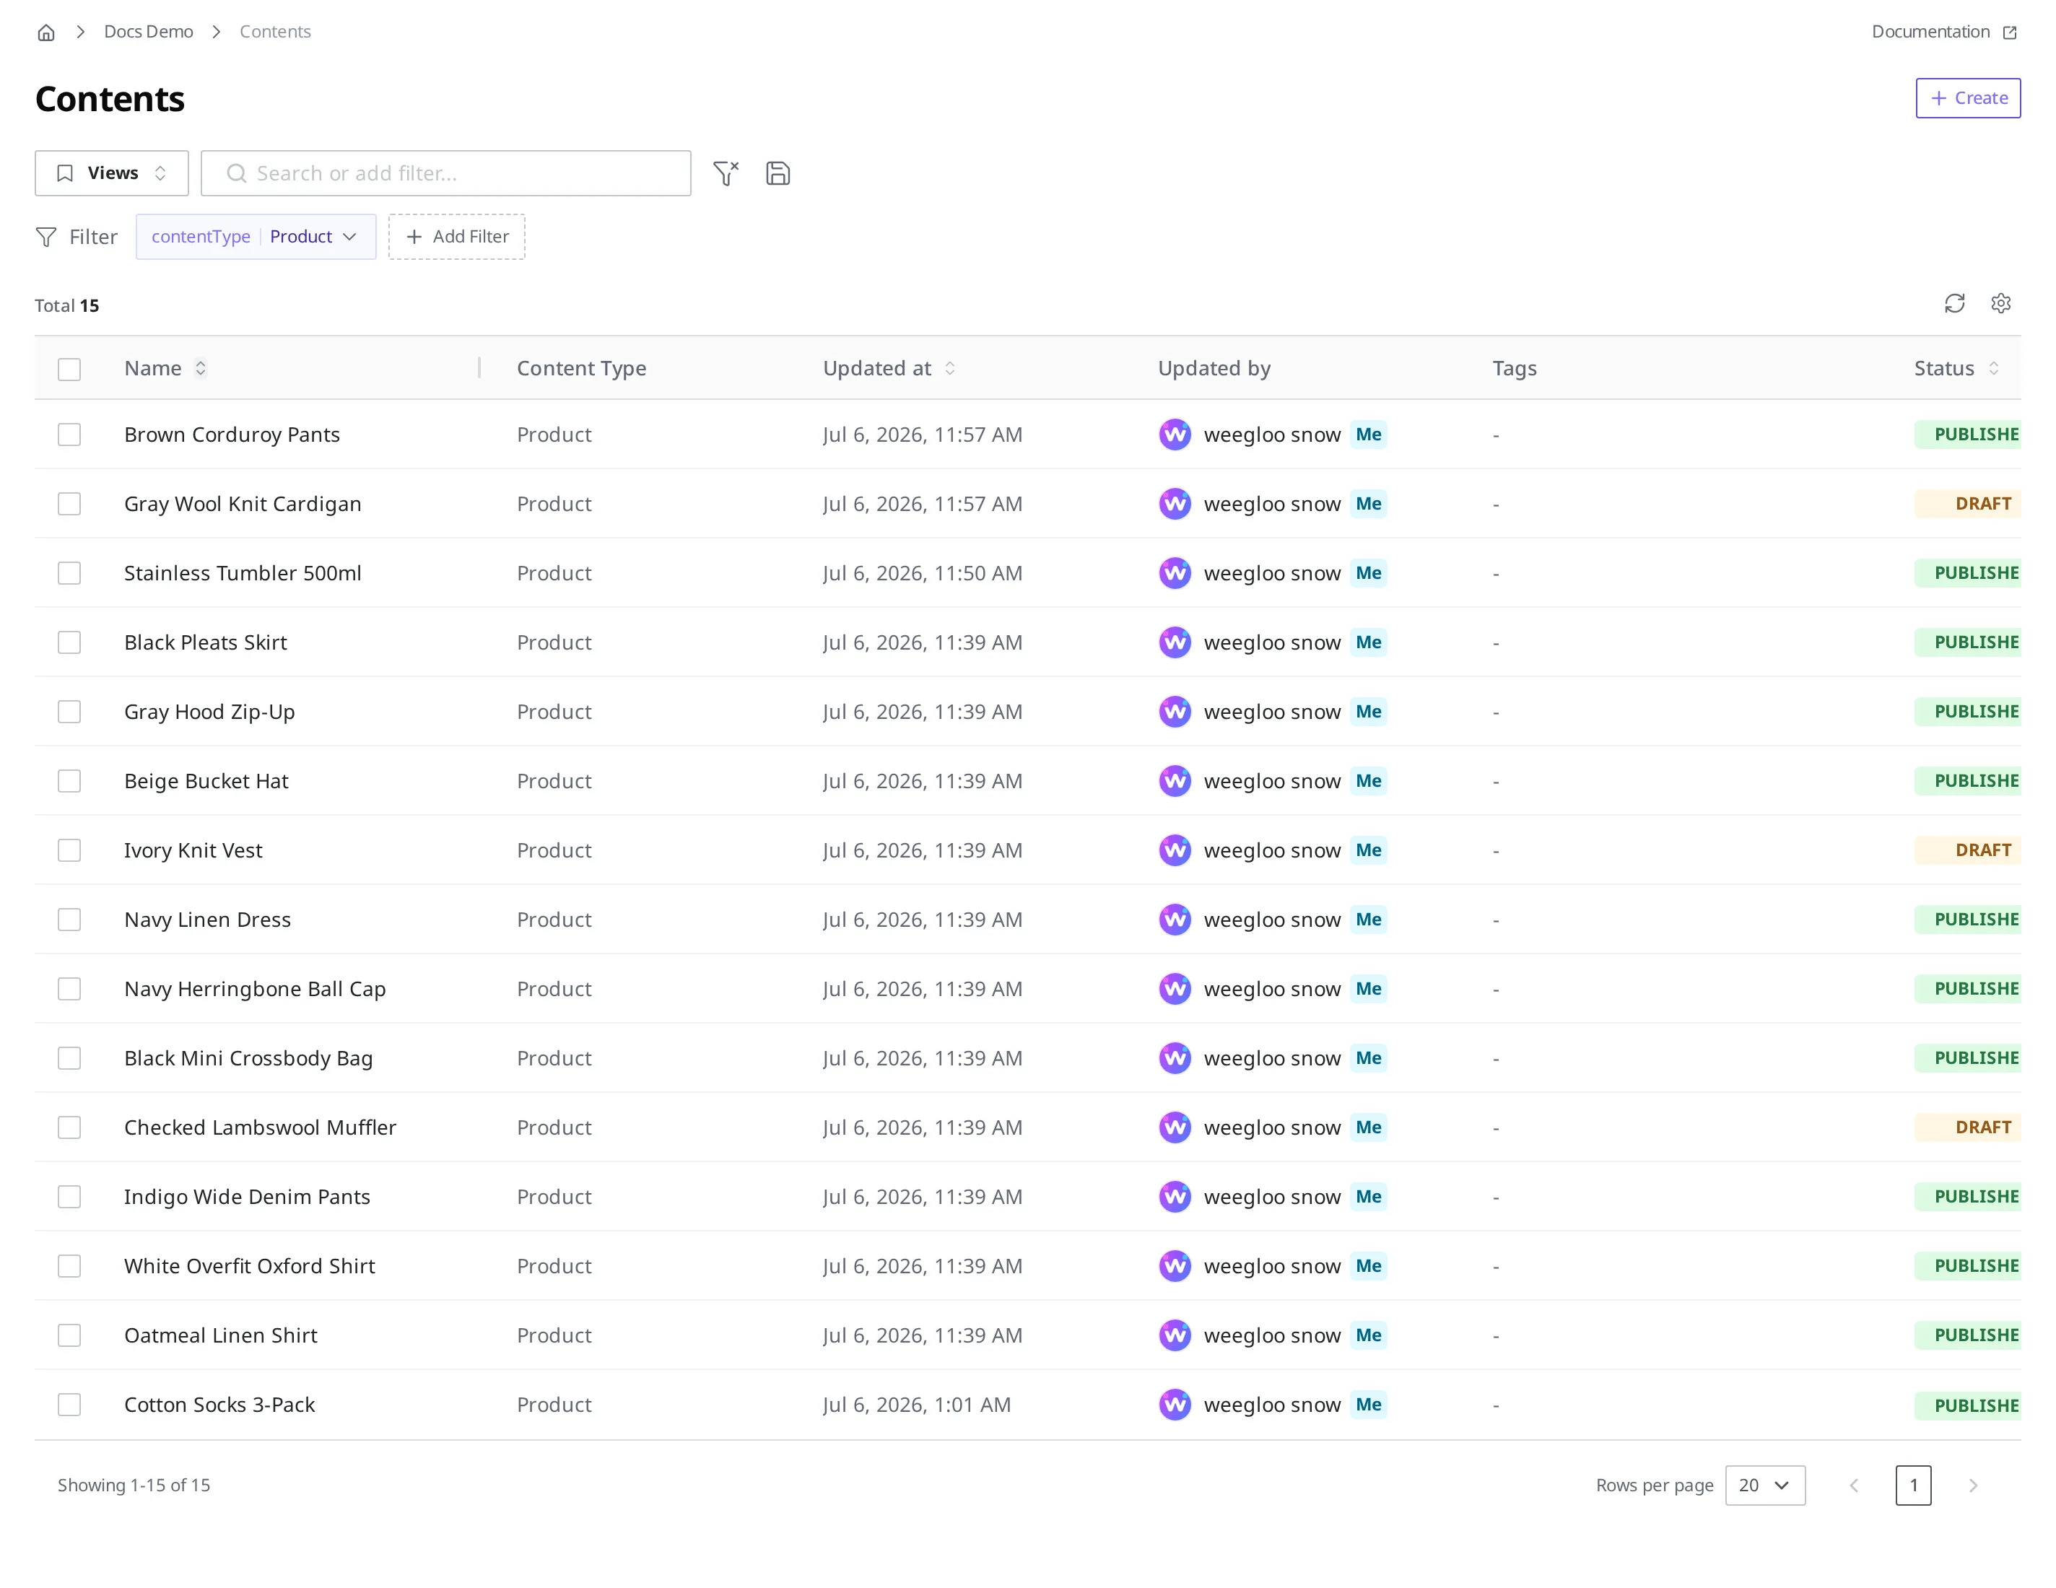The image size is (2056, 1588).
Task: Click 'Jul 6, 2026, 11:50 AM' date cell
Action: (x=923, y=573)
